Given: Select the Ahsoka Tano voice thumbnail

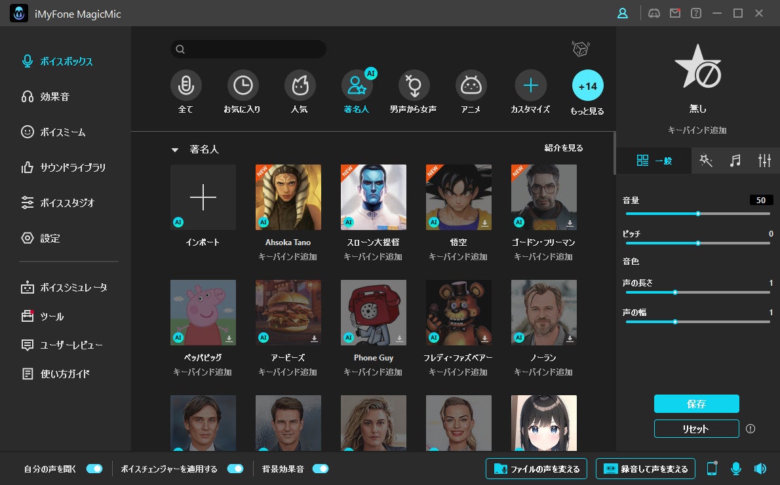Looking at the screenshot, I should click(x=288, y=197).
